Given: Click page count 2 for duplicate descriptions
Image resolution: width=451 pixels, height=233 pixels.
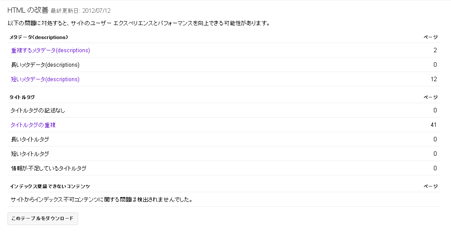Looking at the screenshot, I should 435,50.
